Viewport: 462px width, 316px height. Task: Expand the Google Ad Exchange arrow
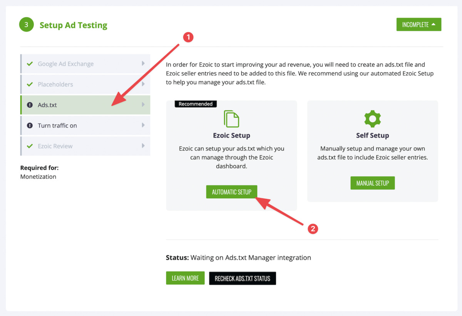(143, 63)
